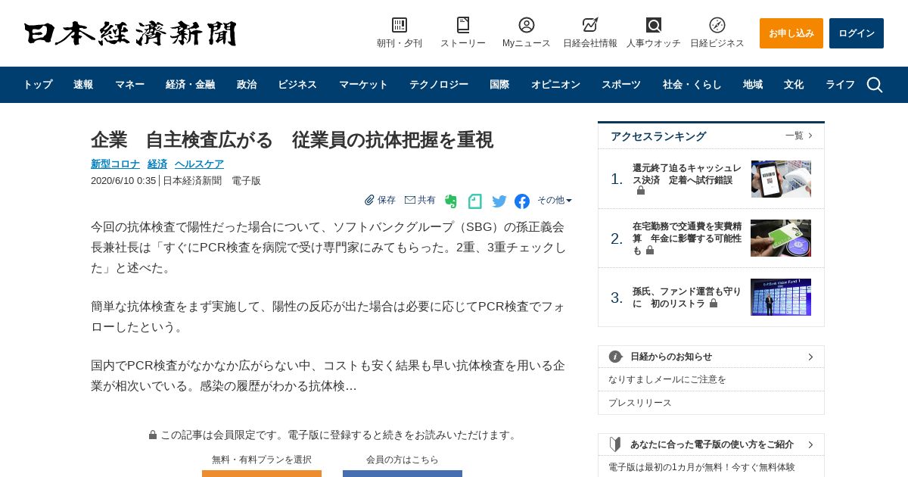Image resolution: width=908 pixels, height=477 pixels.
Task: Share article on Twitter
Action: [x=499, y=201]
